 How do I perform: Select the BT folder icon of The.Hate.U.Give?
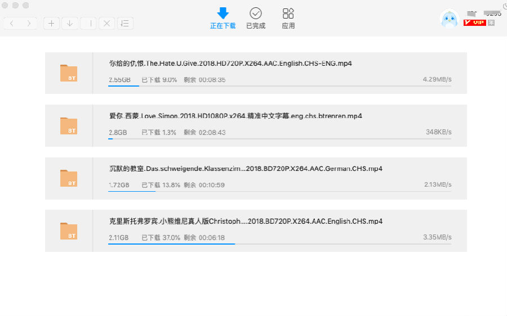(x=69, y=73)
